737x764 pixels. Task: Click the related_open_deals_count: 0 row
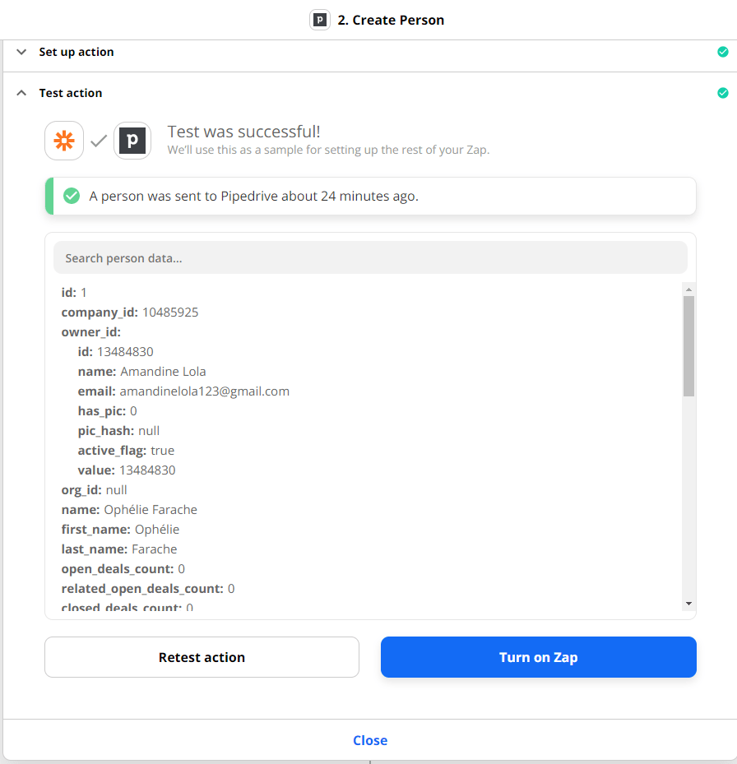[148, 589]
